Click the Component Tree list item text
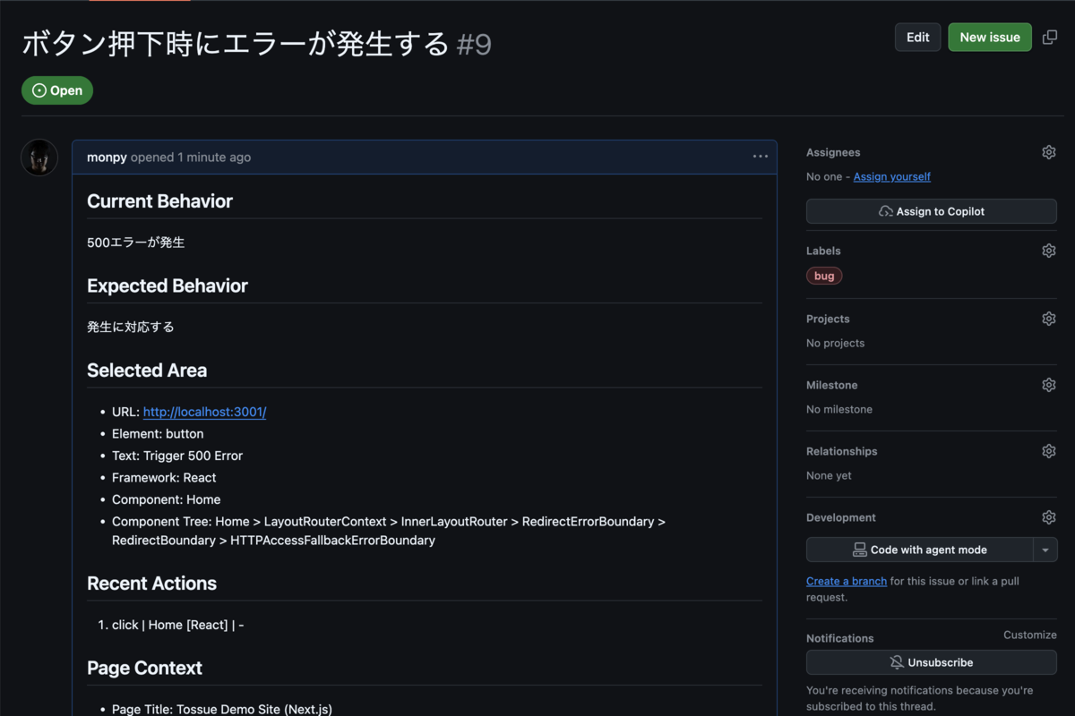 point(389,531)
